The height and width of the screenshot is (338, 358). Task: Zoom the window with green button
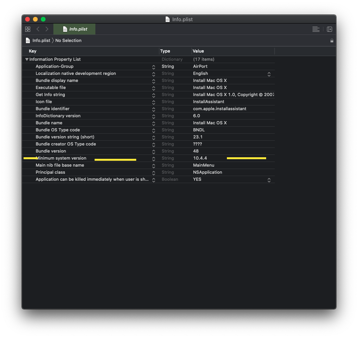point(43,19)
